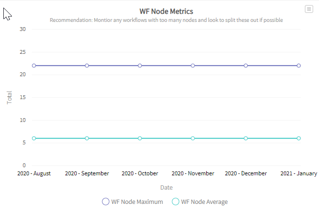Screen dimensions: 319x212
Task: Select WF Node Average point for 2020 - October
Action: [140, 138]
